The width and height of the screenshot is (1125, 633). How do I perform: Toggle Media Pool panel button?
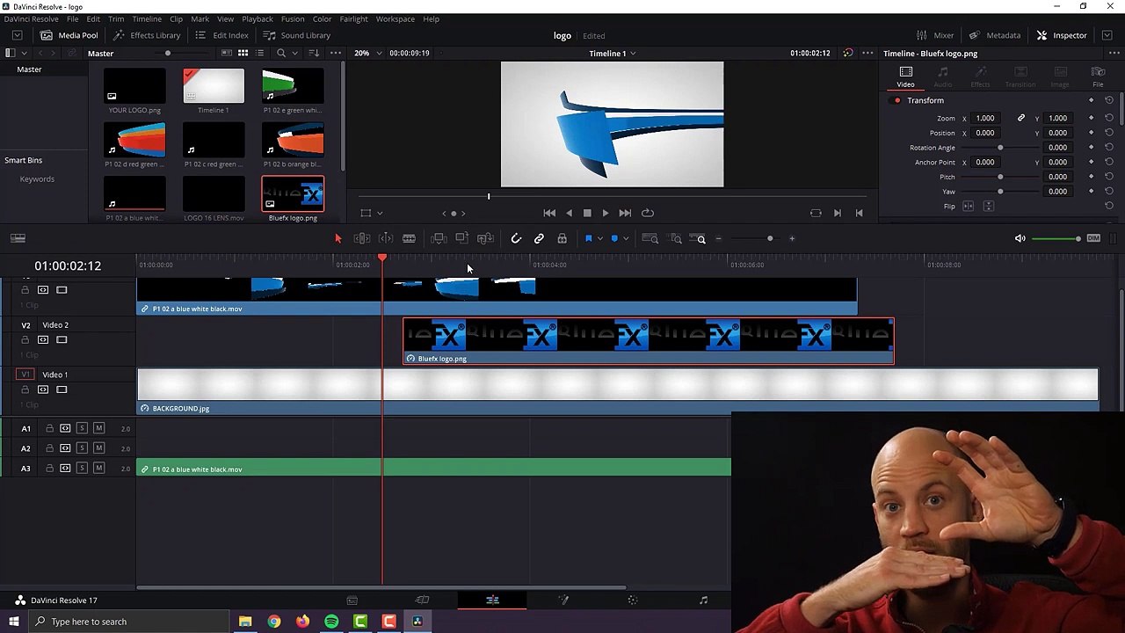(69, 35)
